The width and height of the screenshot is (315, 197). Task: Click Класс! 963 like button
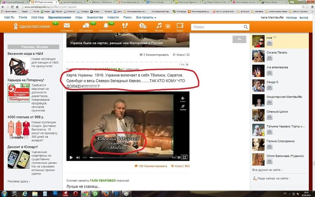[x=180, y=166]
